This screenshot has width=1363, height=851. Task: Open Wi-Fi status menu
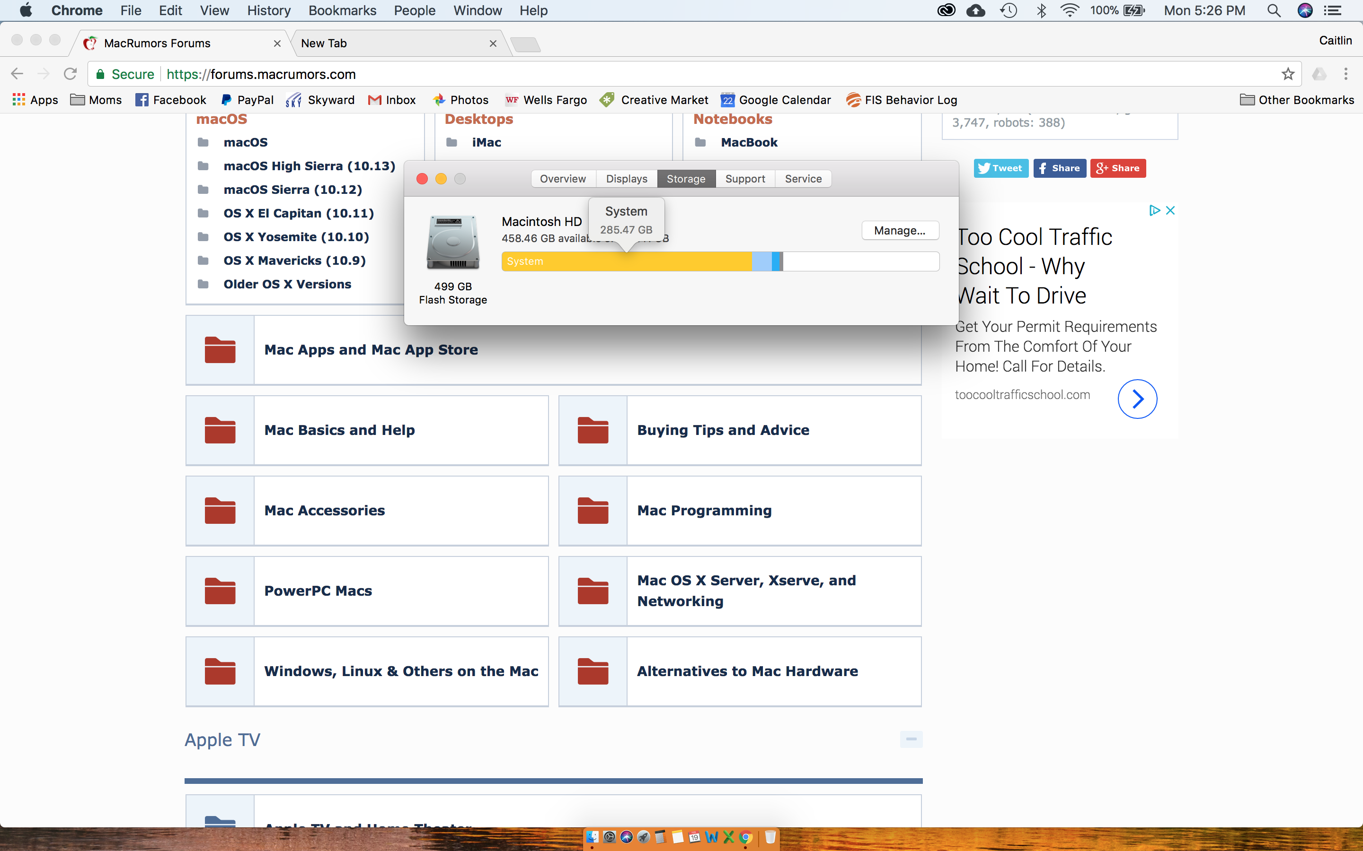1069,10
